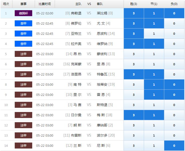The image size is (185, 151).
Task: Select loss (0) for 拉齐奥 vs 维罗纳
Action: [x=174, y=44]
